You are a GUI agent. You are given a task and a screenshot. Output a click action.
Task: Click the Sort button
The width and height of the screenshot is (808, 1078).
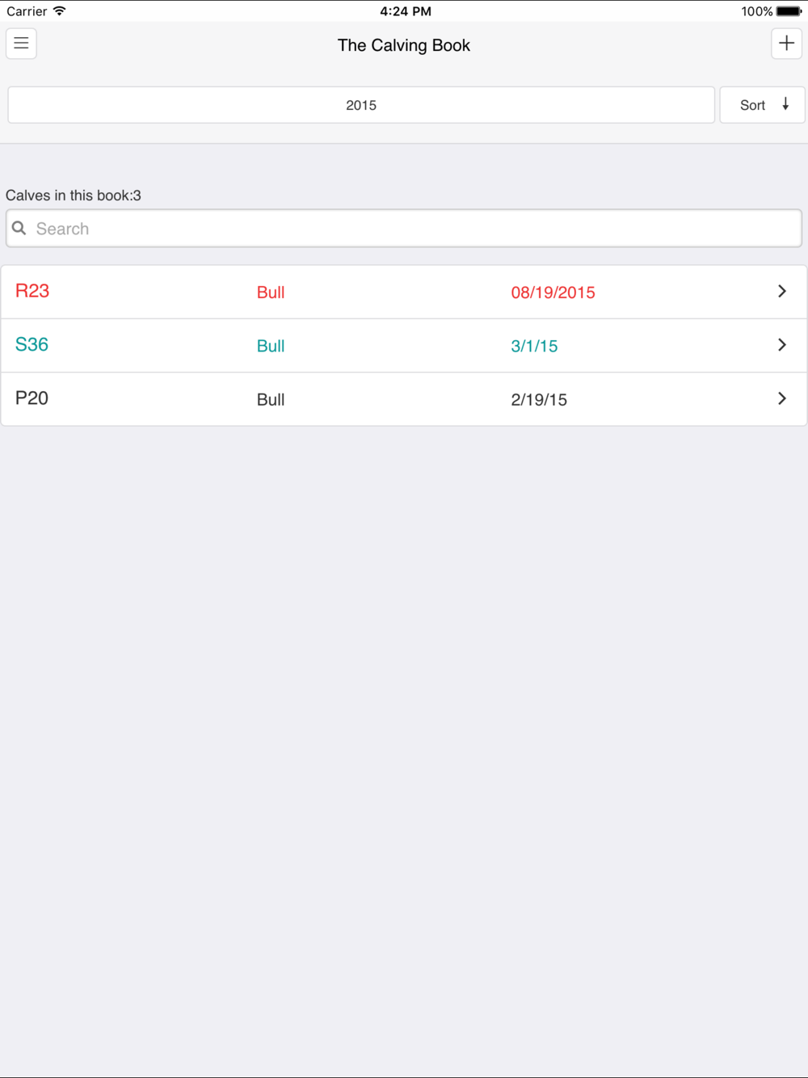[x=762, y=105]
